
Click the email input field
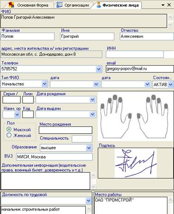point(140,69)
